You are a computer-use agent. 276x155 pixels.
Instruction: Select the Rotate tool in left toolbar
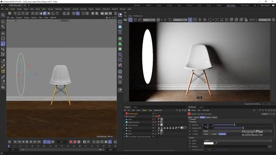(x=3, y=38)
